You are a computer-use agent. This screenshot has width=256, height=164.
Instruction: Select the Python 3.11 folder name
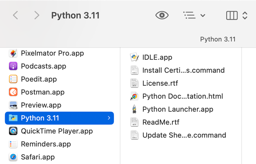(40, 118)
